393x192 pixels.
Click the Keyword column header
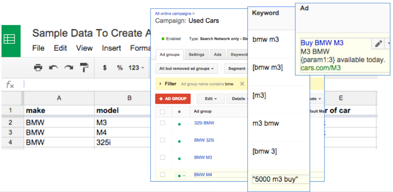click(x=266, y=13)
